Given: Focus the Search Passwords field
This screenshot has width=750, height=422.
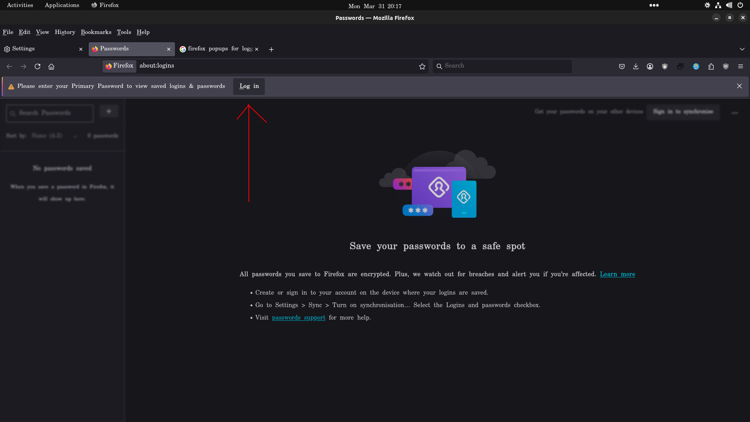Looking at the screenshot, I should click(x=50, y=113).
